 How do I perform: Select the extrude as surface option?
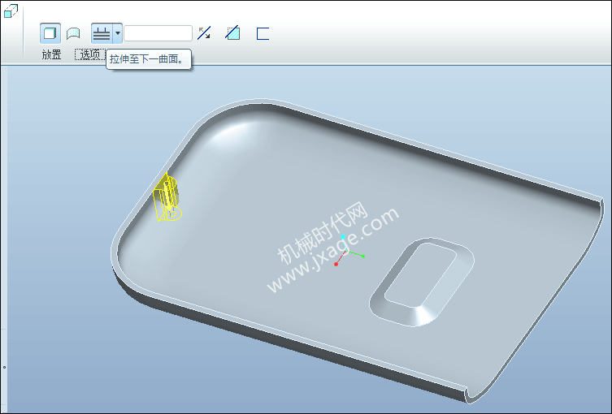click(x=73, y=33)
